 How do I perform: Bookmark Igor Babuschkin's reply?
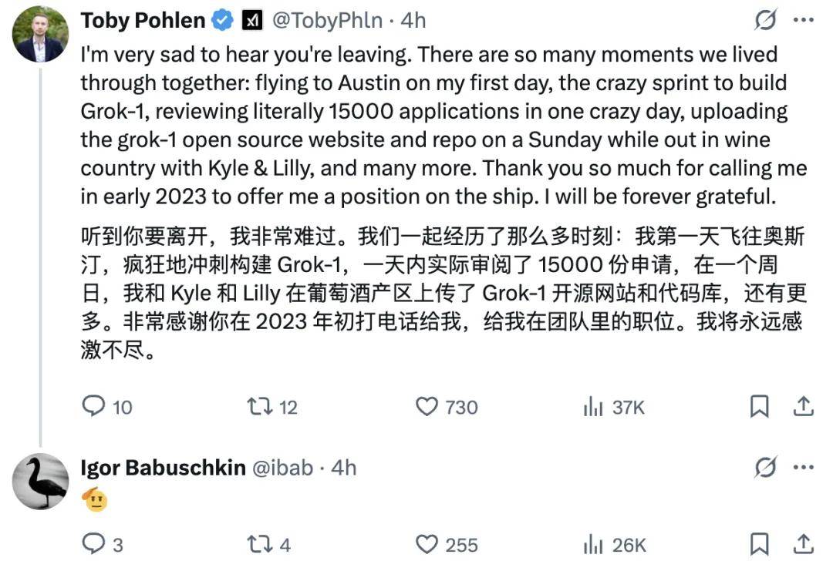759,544
